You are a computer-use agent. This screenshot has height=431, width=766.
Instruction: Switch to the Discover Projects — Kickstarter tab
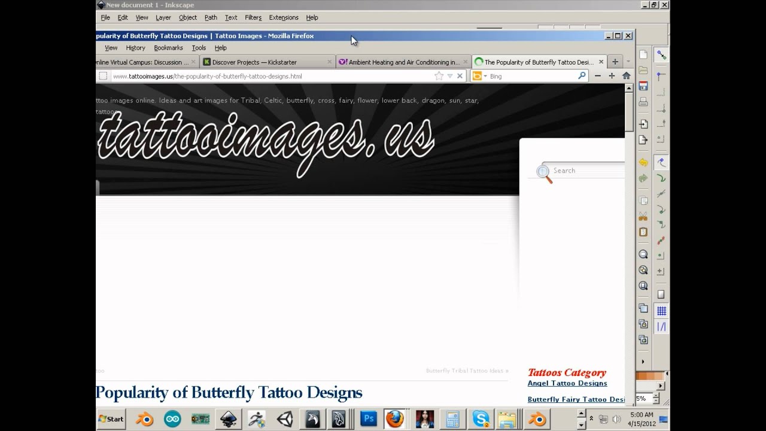coord(267,62)
